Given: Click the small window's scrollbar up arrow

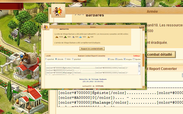Looking at the screenshot, I should pyautogui.click(x=143, y=30).
